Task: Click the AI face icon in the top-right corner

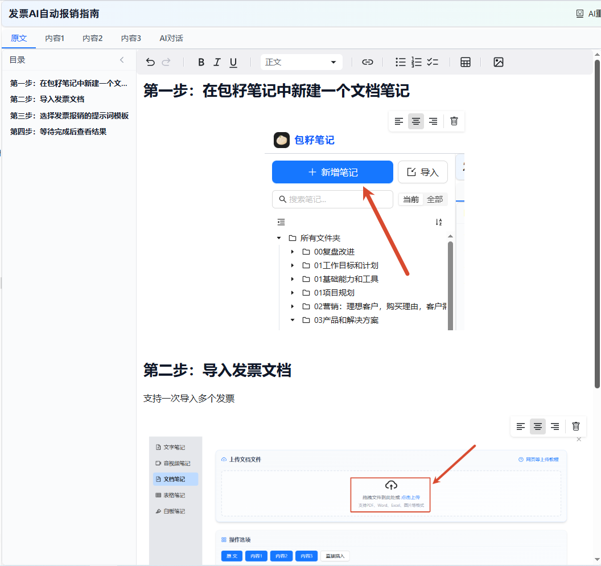Action: pyautogui.click(x=580, y=14)
